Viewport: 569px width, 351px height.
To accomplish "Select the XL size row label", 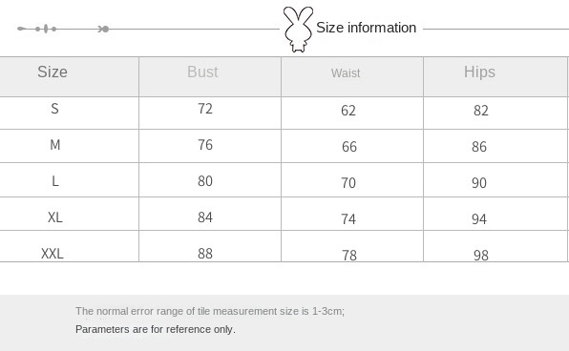I will (x=55, y=217).
